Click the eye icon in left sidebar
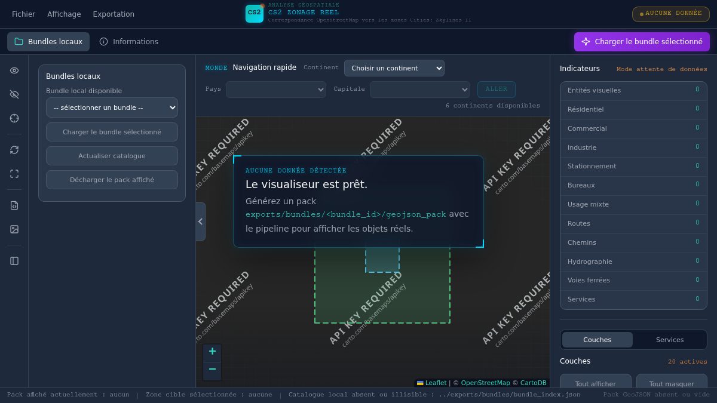Viewport: 717px width, 403px height. (x=14, y=70)
